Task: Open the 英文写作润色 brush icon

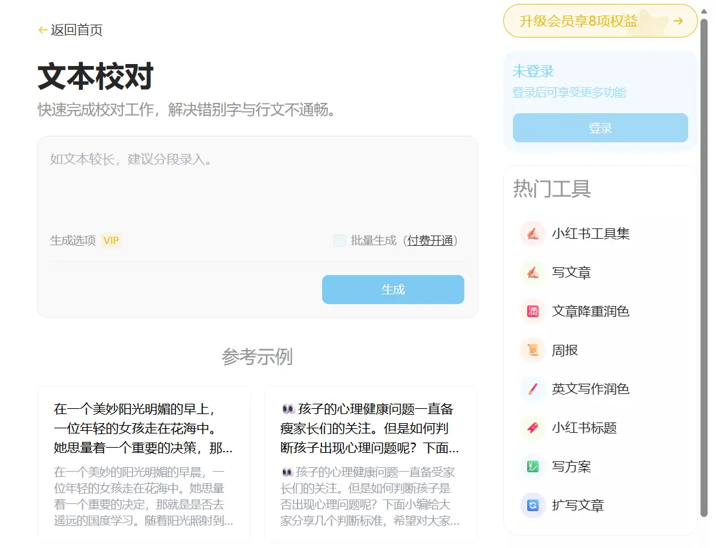Action: click(x=532, y=389)
